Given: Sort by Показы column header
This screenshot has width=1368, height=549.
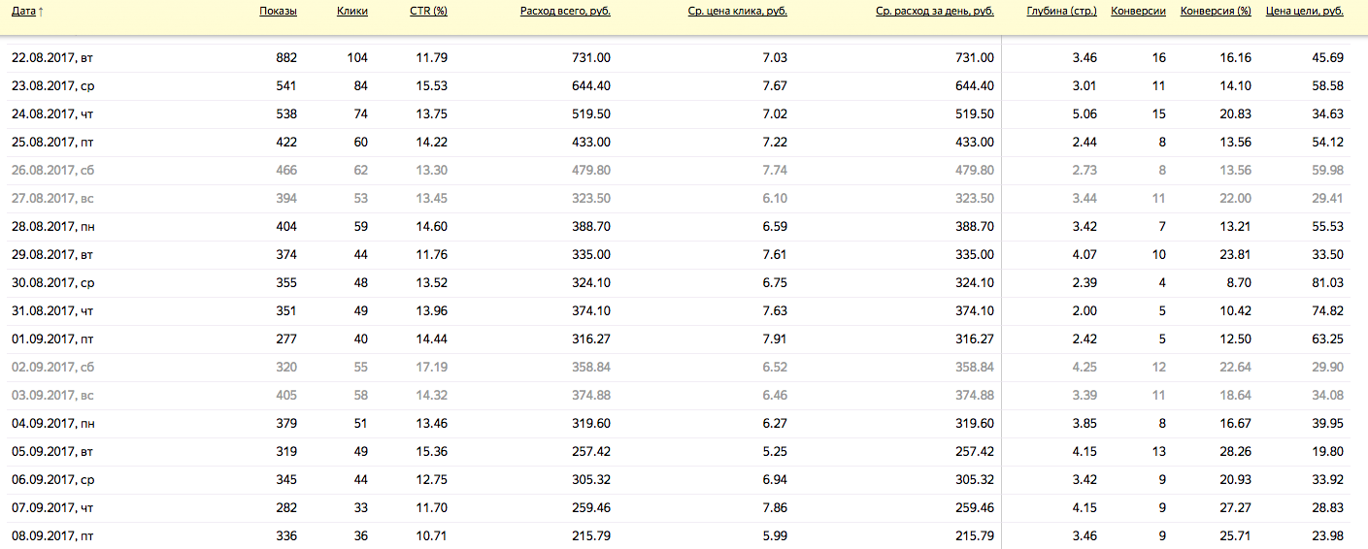Looking at the screenshot, I should [278, 12].
